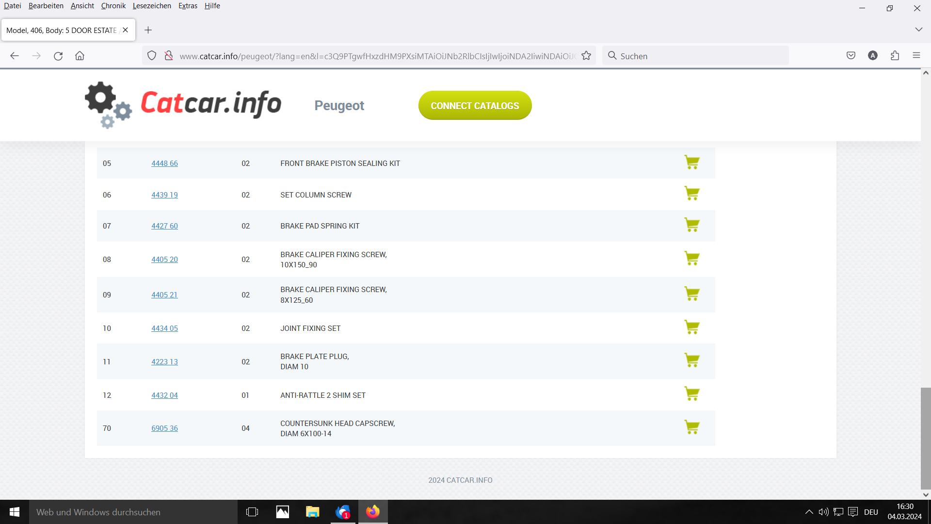Open the Save to Pocket icon
Image resolution: width=931 pixels, height=524 pixels.
pos(851,56)
